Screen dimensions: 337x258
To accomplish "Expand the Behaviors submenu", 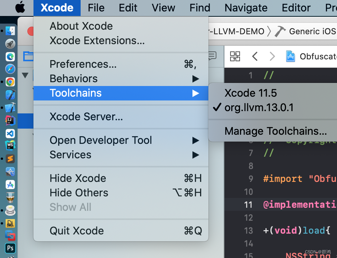I will pos(121,79).
